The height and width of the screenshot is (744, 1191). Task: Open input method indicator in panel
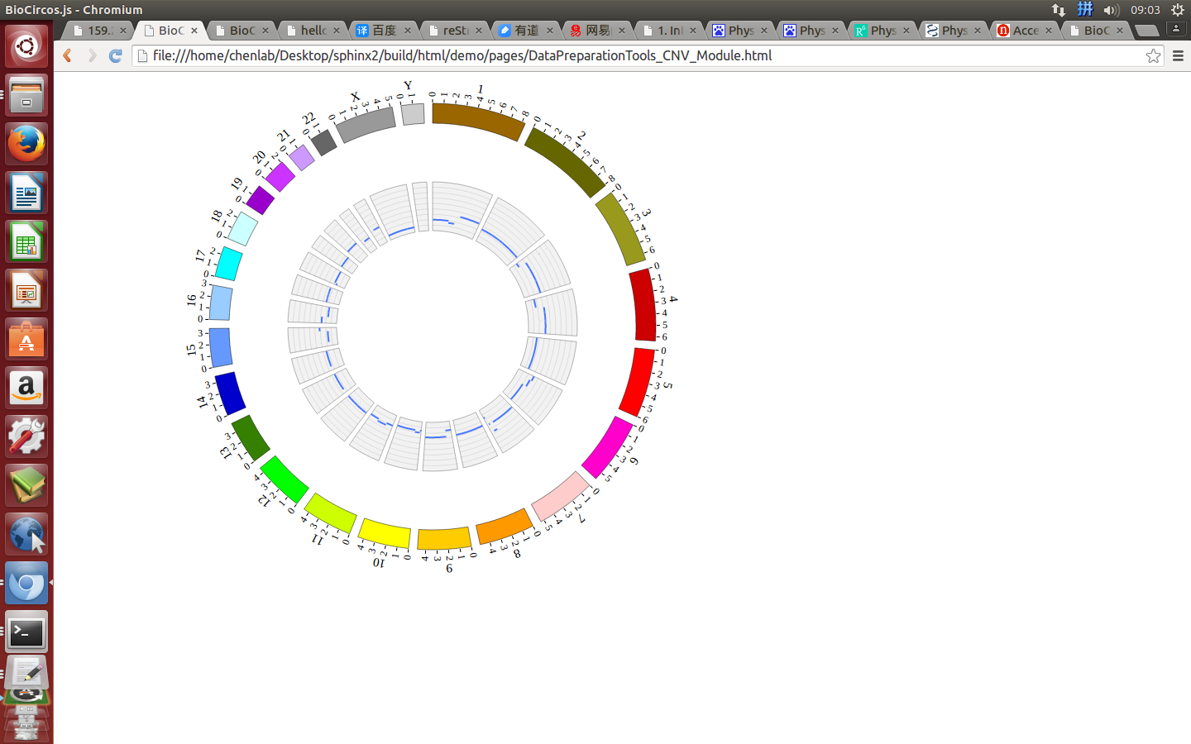(x=1085, y=10)
